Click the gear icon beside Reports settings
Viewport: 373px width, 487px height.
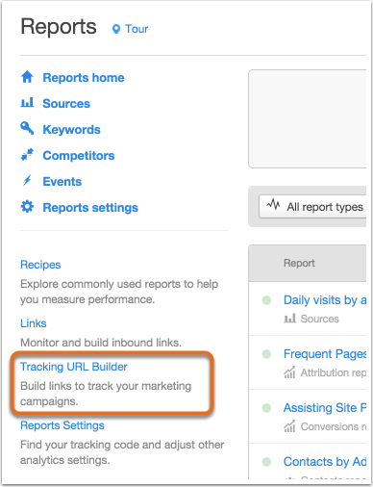pos(27,207)
